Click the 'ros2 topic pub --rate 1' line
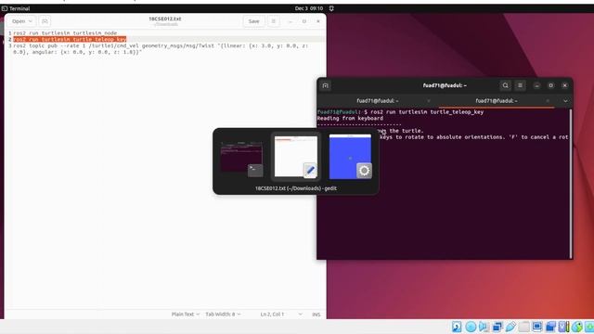 coord(161,49)
